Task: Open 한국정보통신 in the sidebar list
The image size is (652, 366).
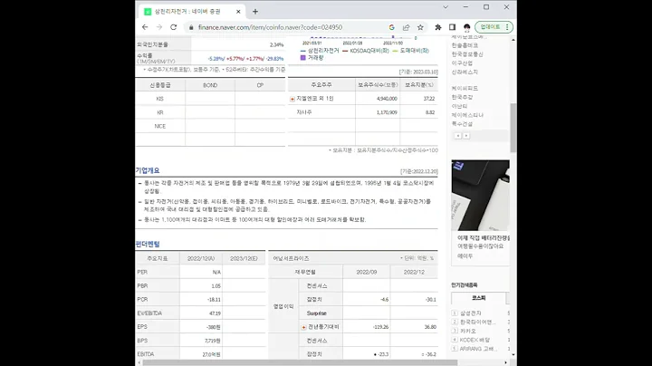Action: pyautogui.click(x=467, y=54)
